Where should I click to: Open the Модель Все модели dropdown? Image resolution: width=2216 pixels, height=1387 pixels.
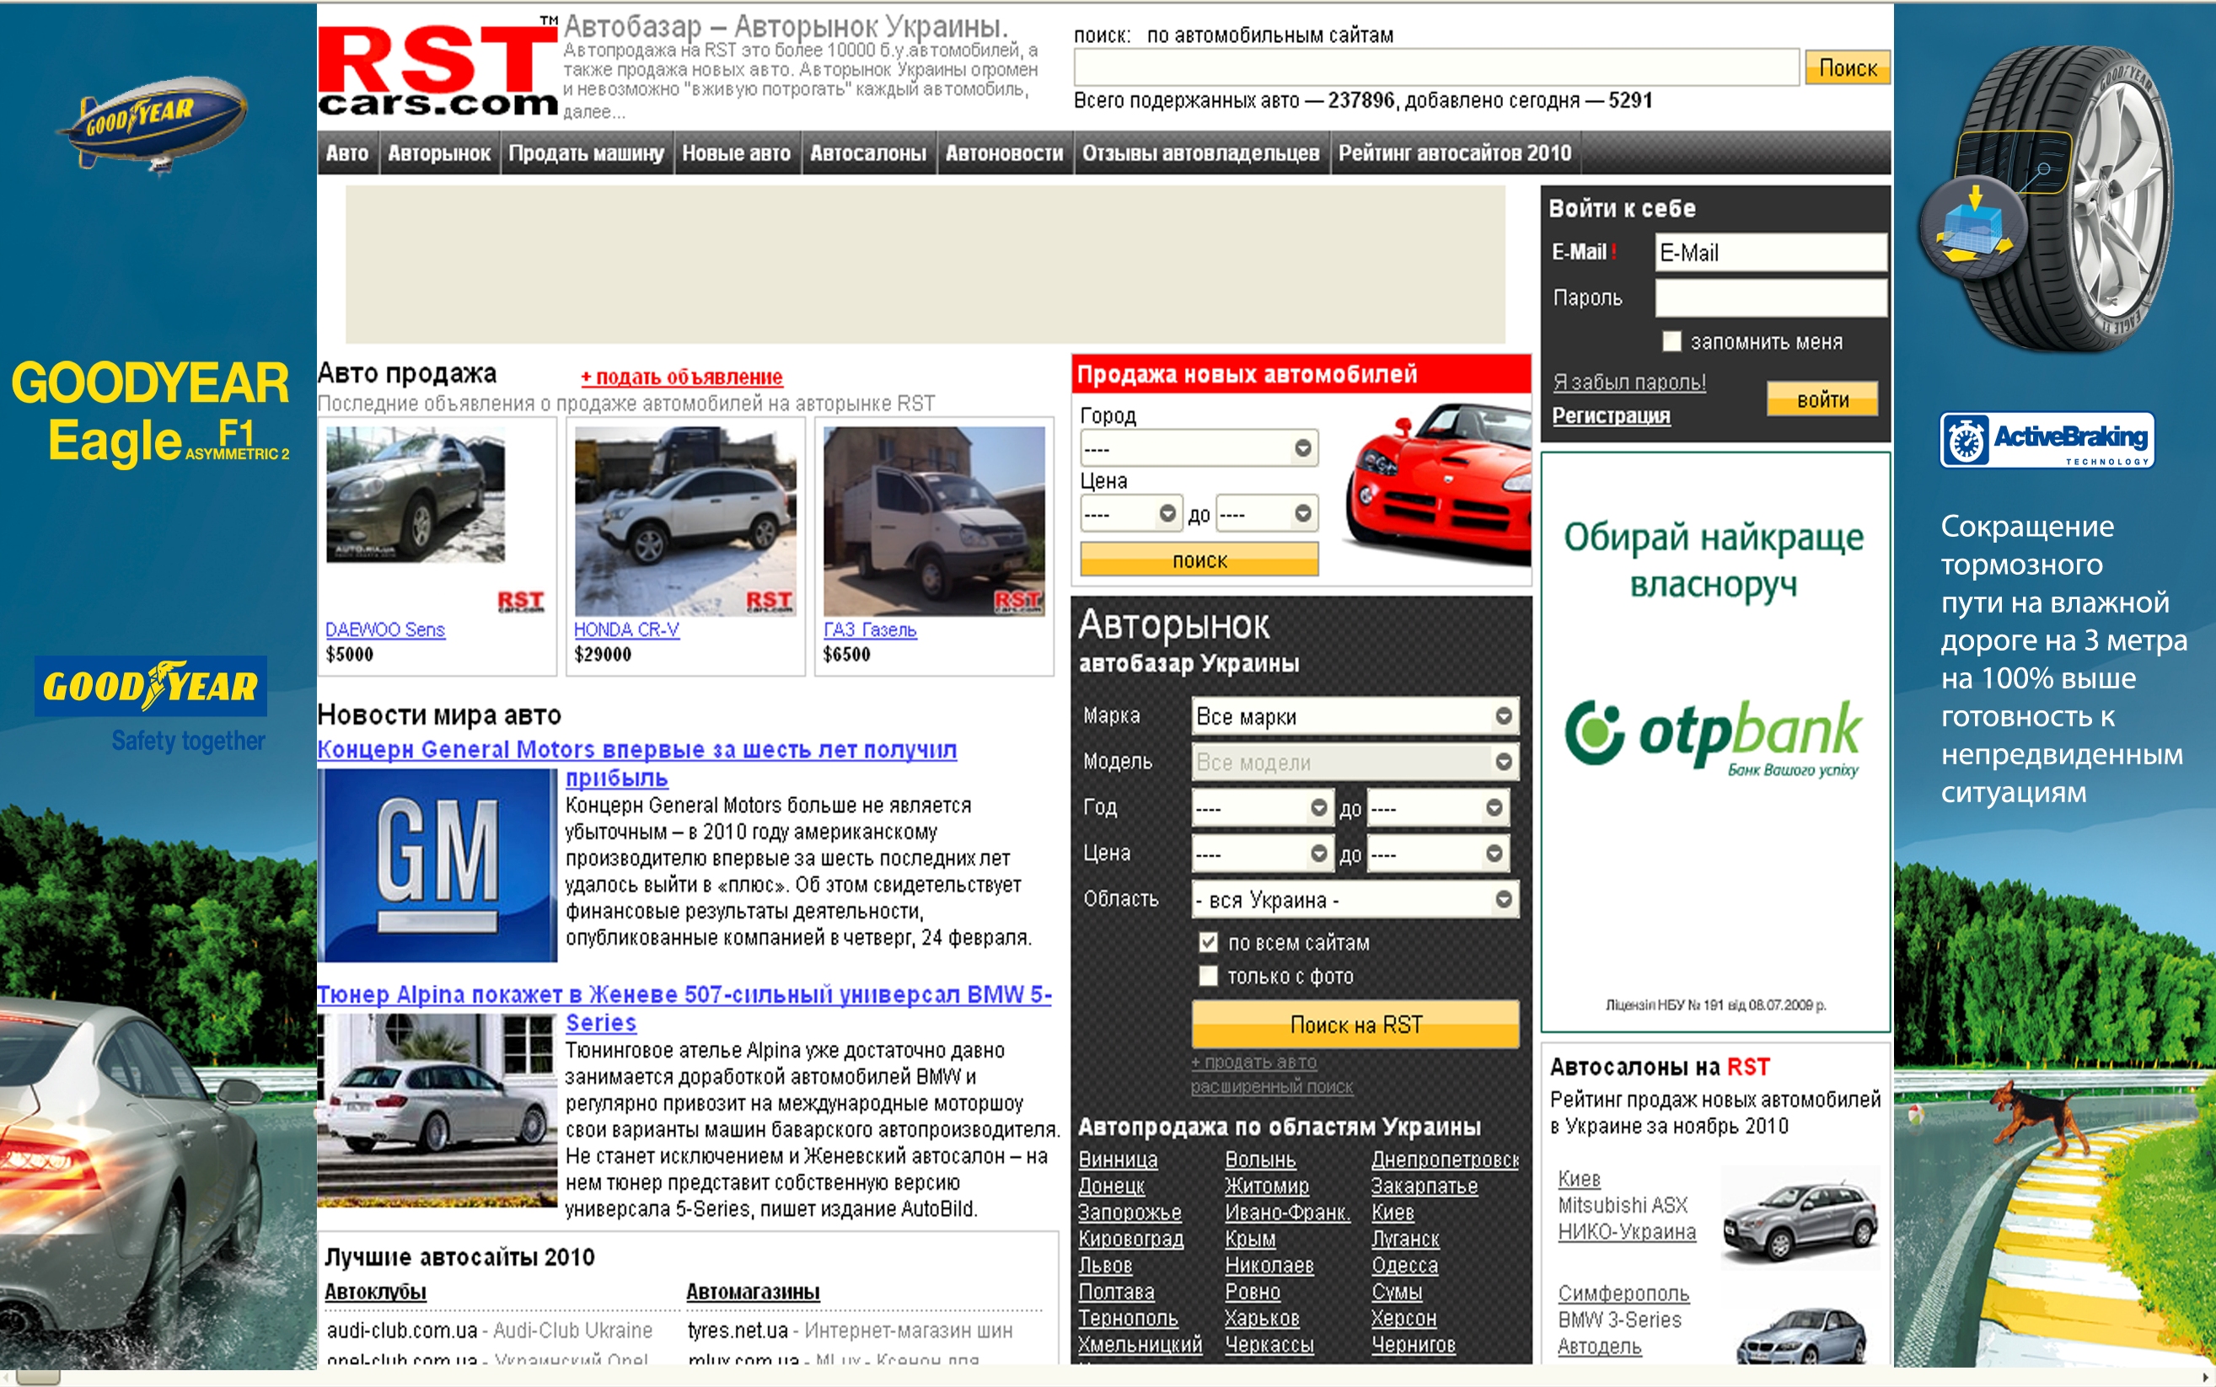[x=1355, y=762]
